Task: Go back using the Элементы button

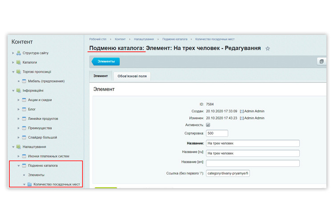Action: (x=106, y=62)
